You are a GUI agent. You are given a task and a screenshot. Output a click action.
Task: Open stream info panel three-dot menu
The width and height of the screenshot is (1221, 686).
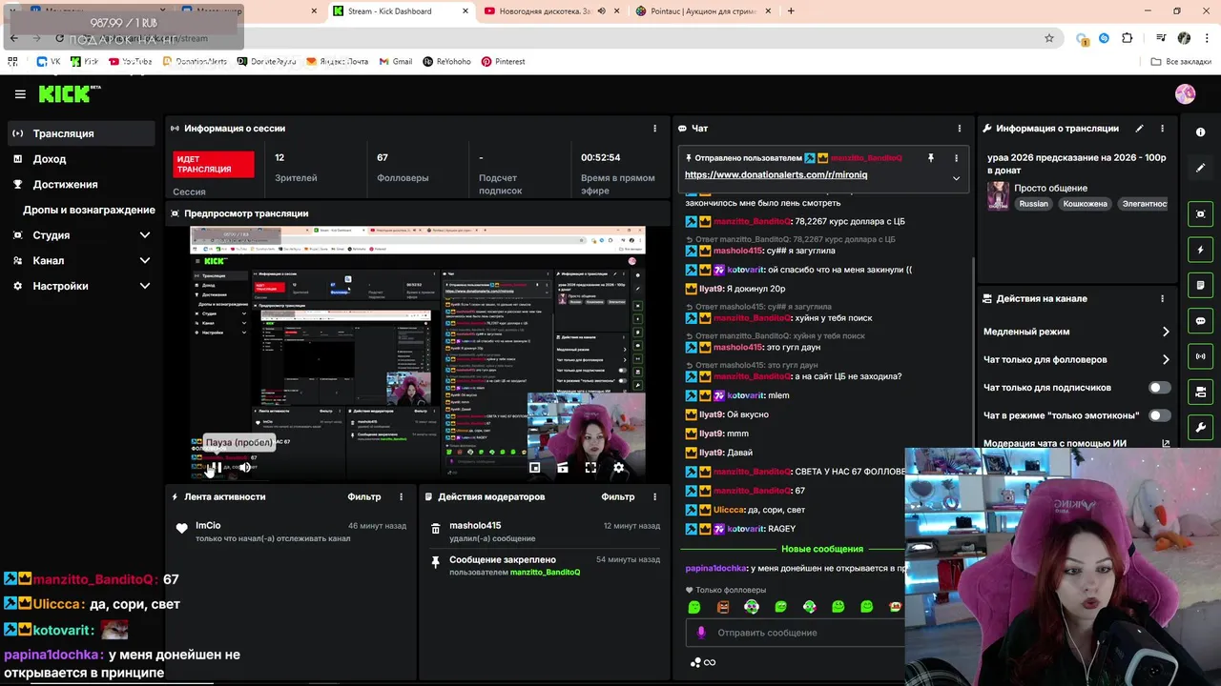pos(1162,128)
